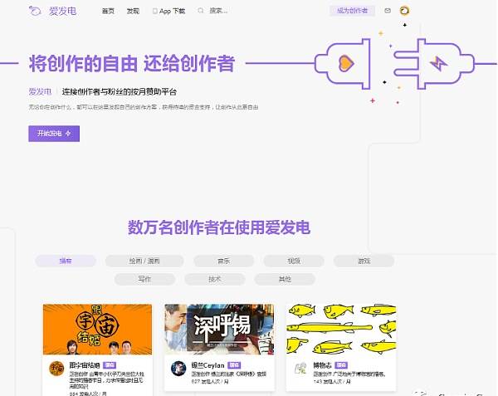Image resolution: width=498 pixels, height=396 pixels.
Task: Click the 跟宇宙结婚 creator avatar
Action: click(x=56, y=369)
